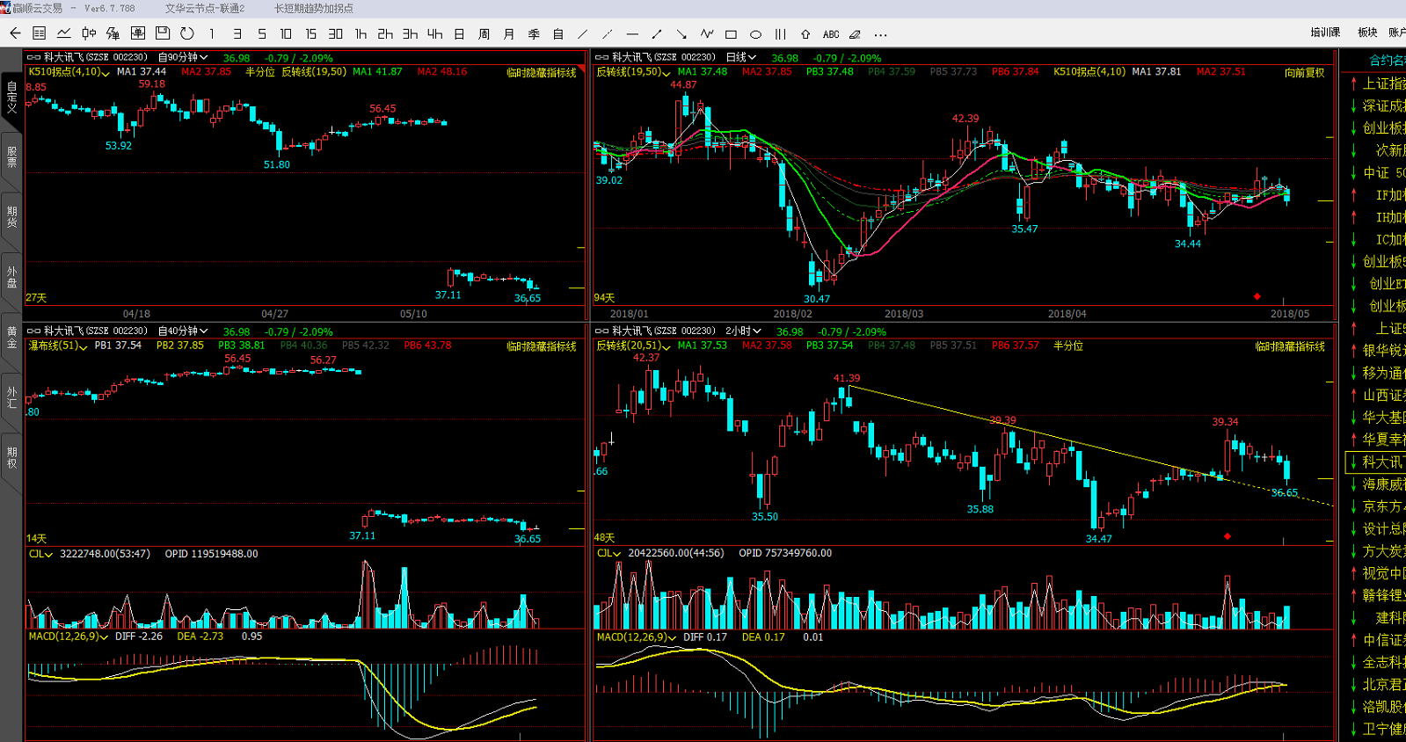Click the save (floppy disk) icon
Viewport: 1406px width, 742px height.
[163, 33]
